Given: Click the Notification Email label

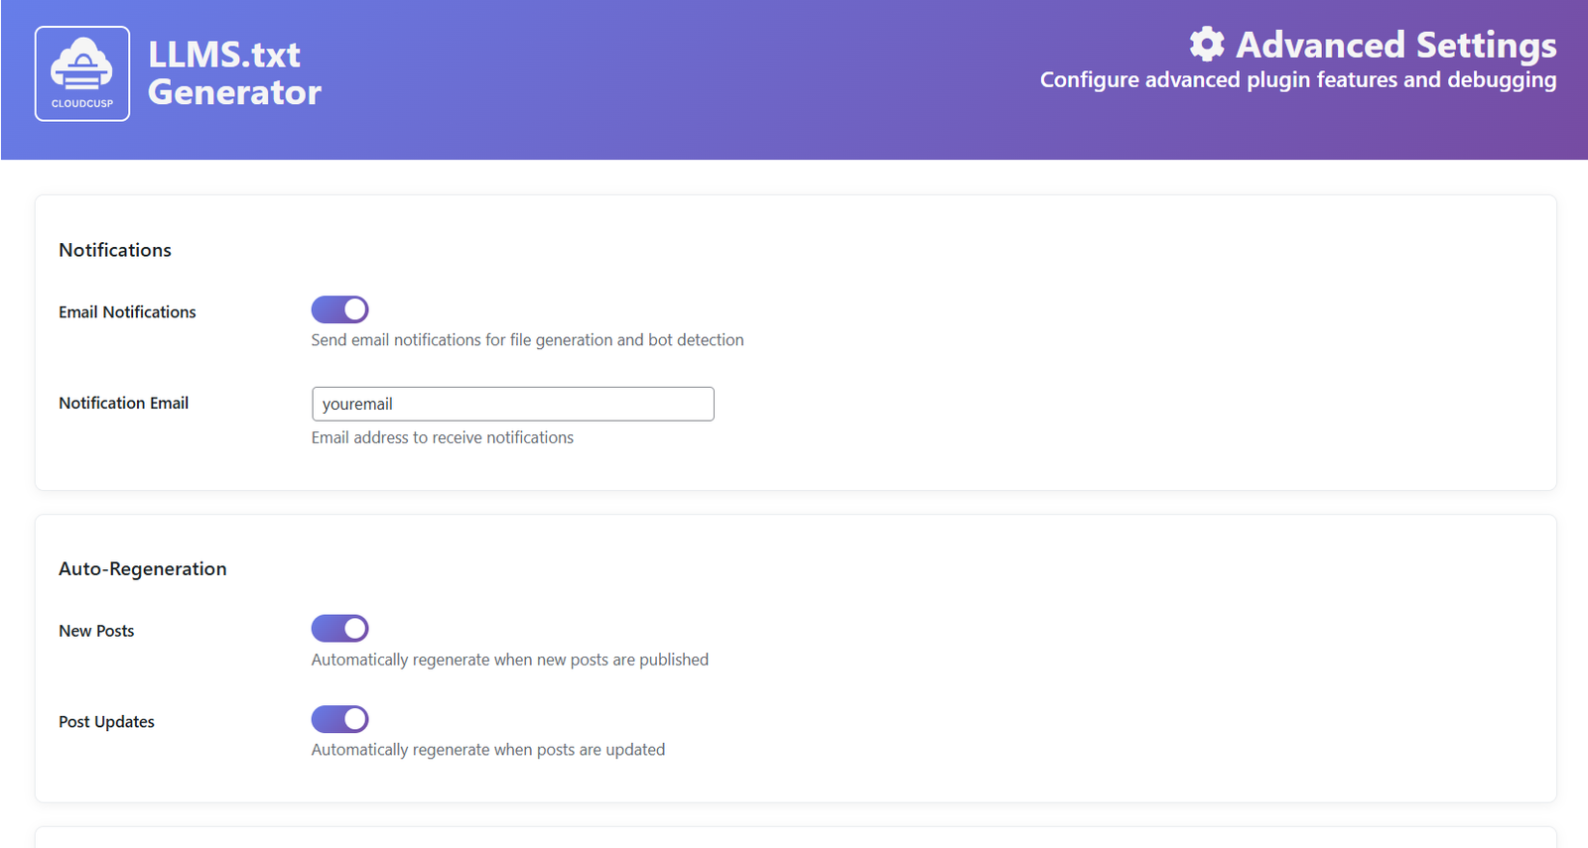Looking at the screenshot, I should pyautogui.click(x=123, y=404).
